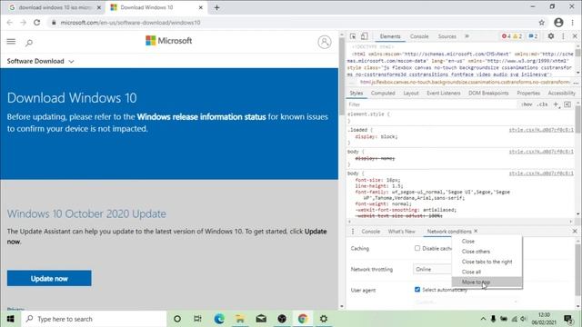Click the Microsoft logo
582x327 pixels.
[x=169, y=40]
